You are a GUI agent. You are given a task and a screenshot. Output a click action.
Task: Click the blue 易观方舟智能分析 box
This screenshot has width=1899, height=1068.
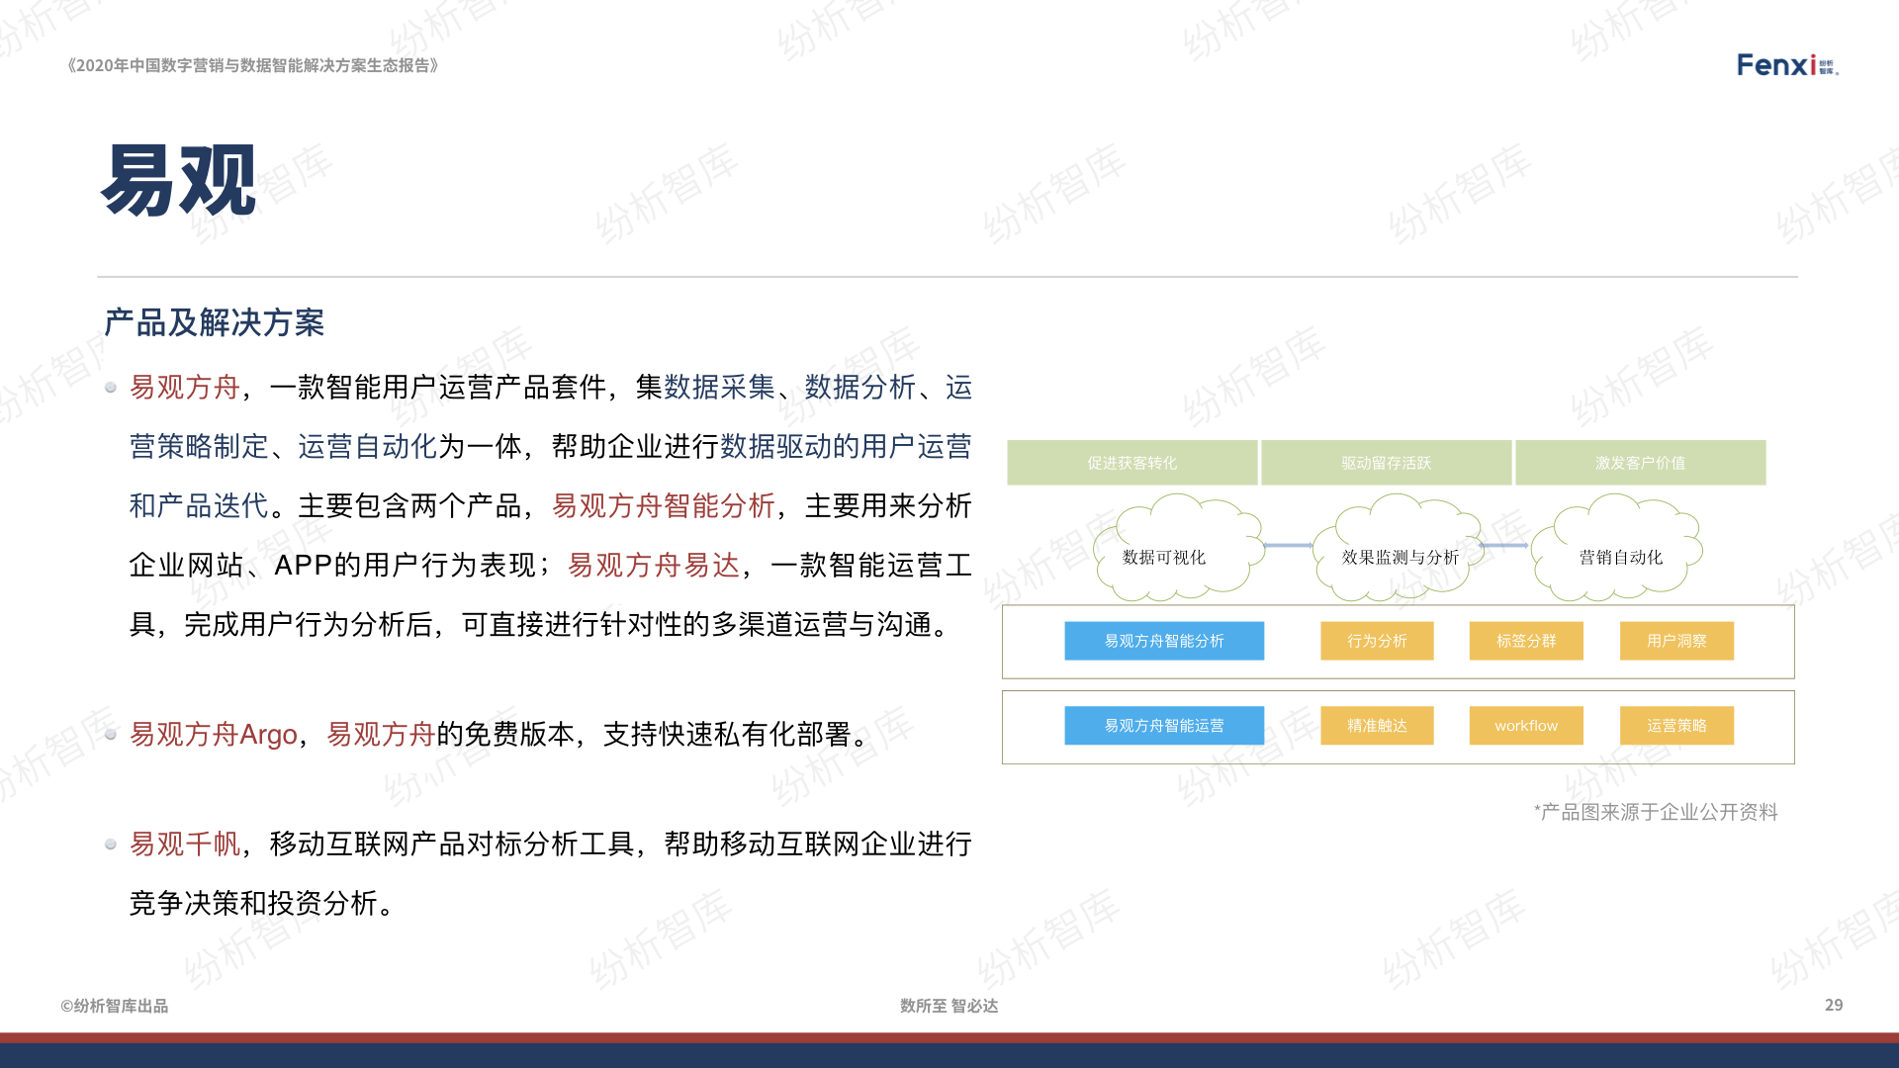(x=1164, y=641)
